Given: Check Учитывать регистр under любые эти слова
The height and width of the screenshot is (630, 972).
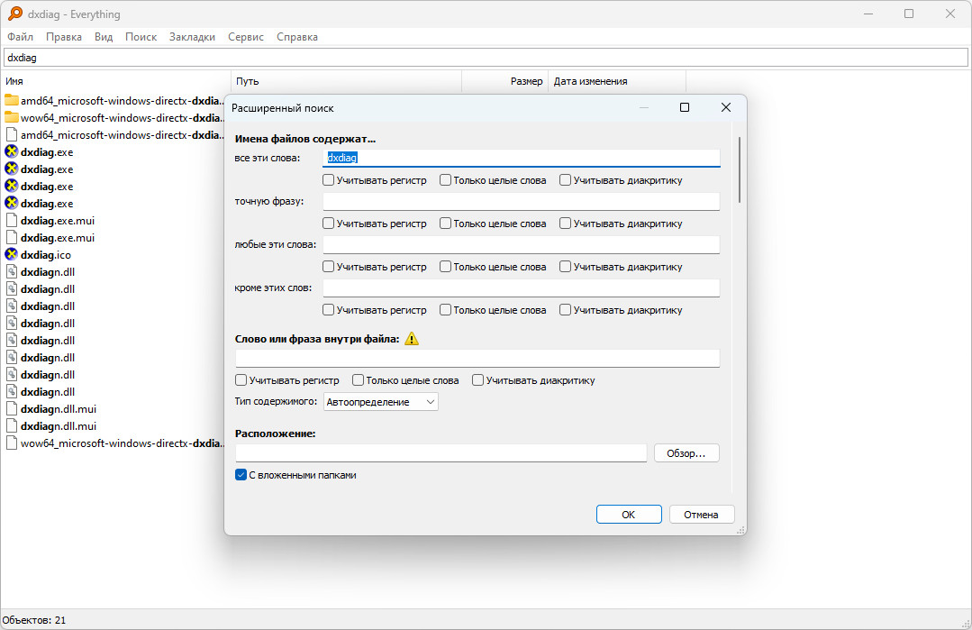Looking at the screenshot, I should (329, 267).
